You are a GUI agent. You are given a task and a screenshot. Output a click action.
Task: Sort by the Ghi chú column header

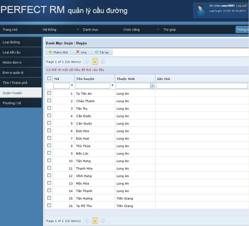(202, 79)
